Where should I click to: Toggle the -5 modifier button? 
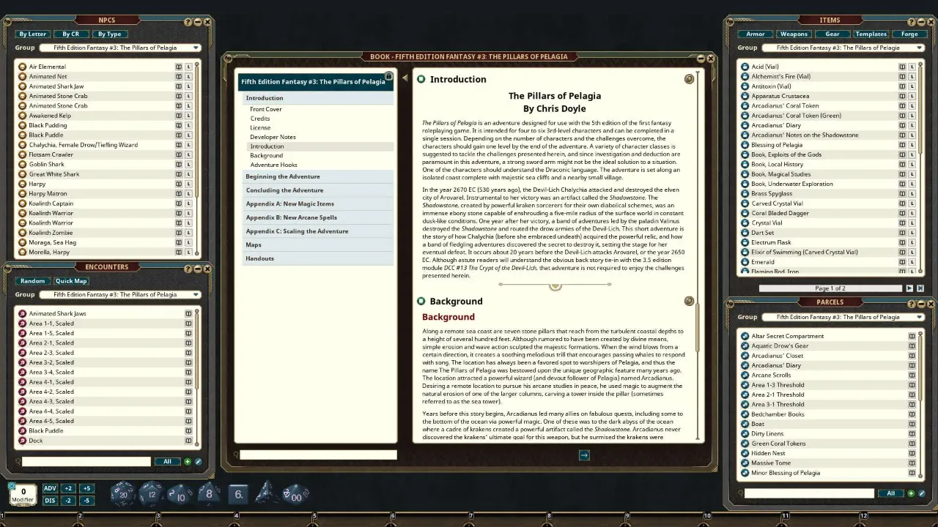click(x=86, y=501)
